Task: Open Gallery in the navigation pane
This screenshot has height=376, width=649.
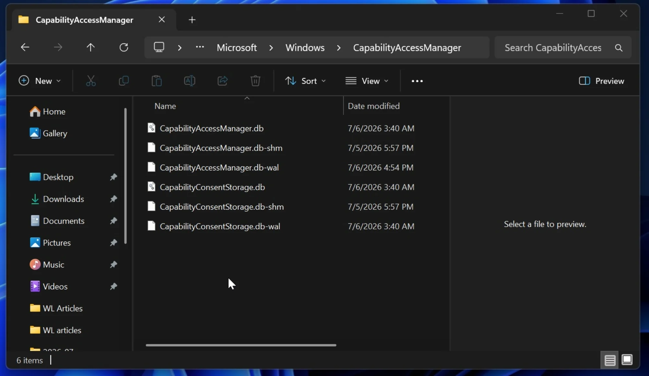Action: (49, 133)
